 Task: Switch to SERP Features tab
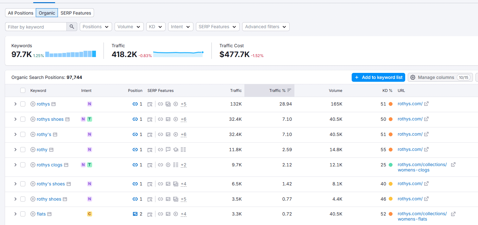click(76, 13)
